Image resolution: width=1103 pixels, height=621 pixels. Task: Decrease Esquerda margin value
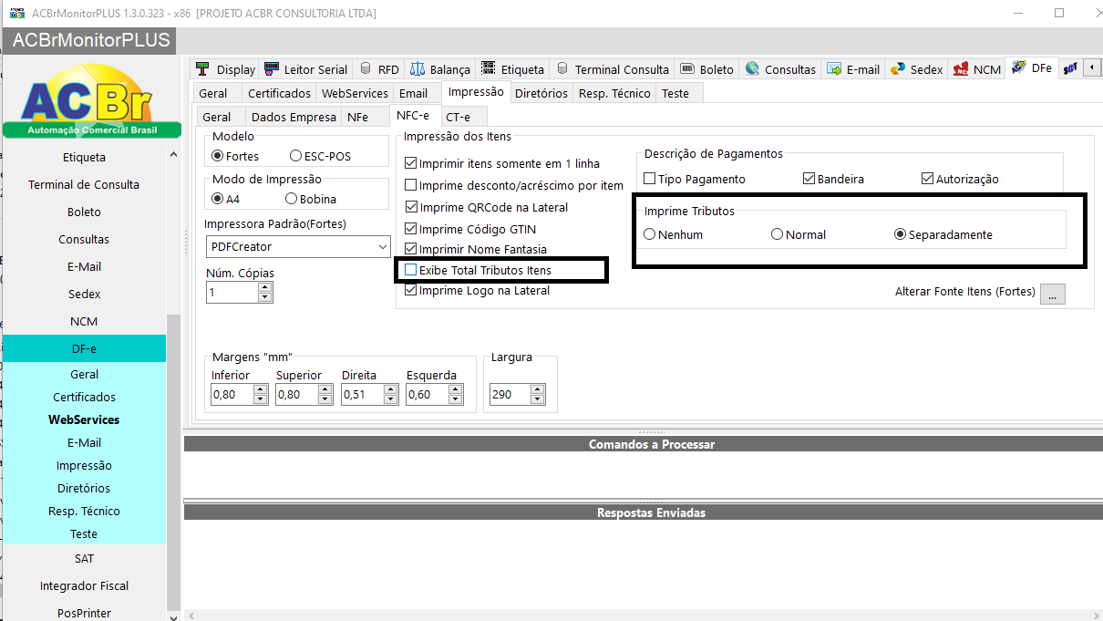coord(457,399)
